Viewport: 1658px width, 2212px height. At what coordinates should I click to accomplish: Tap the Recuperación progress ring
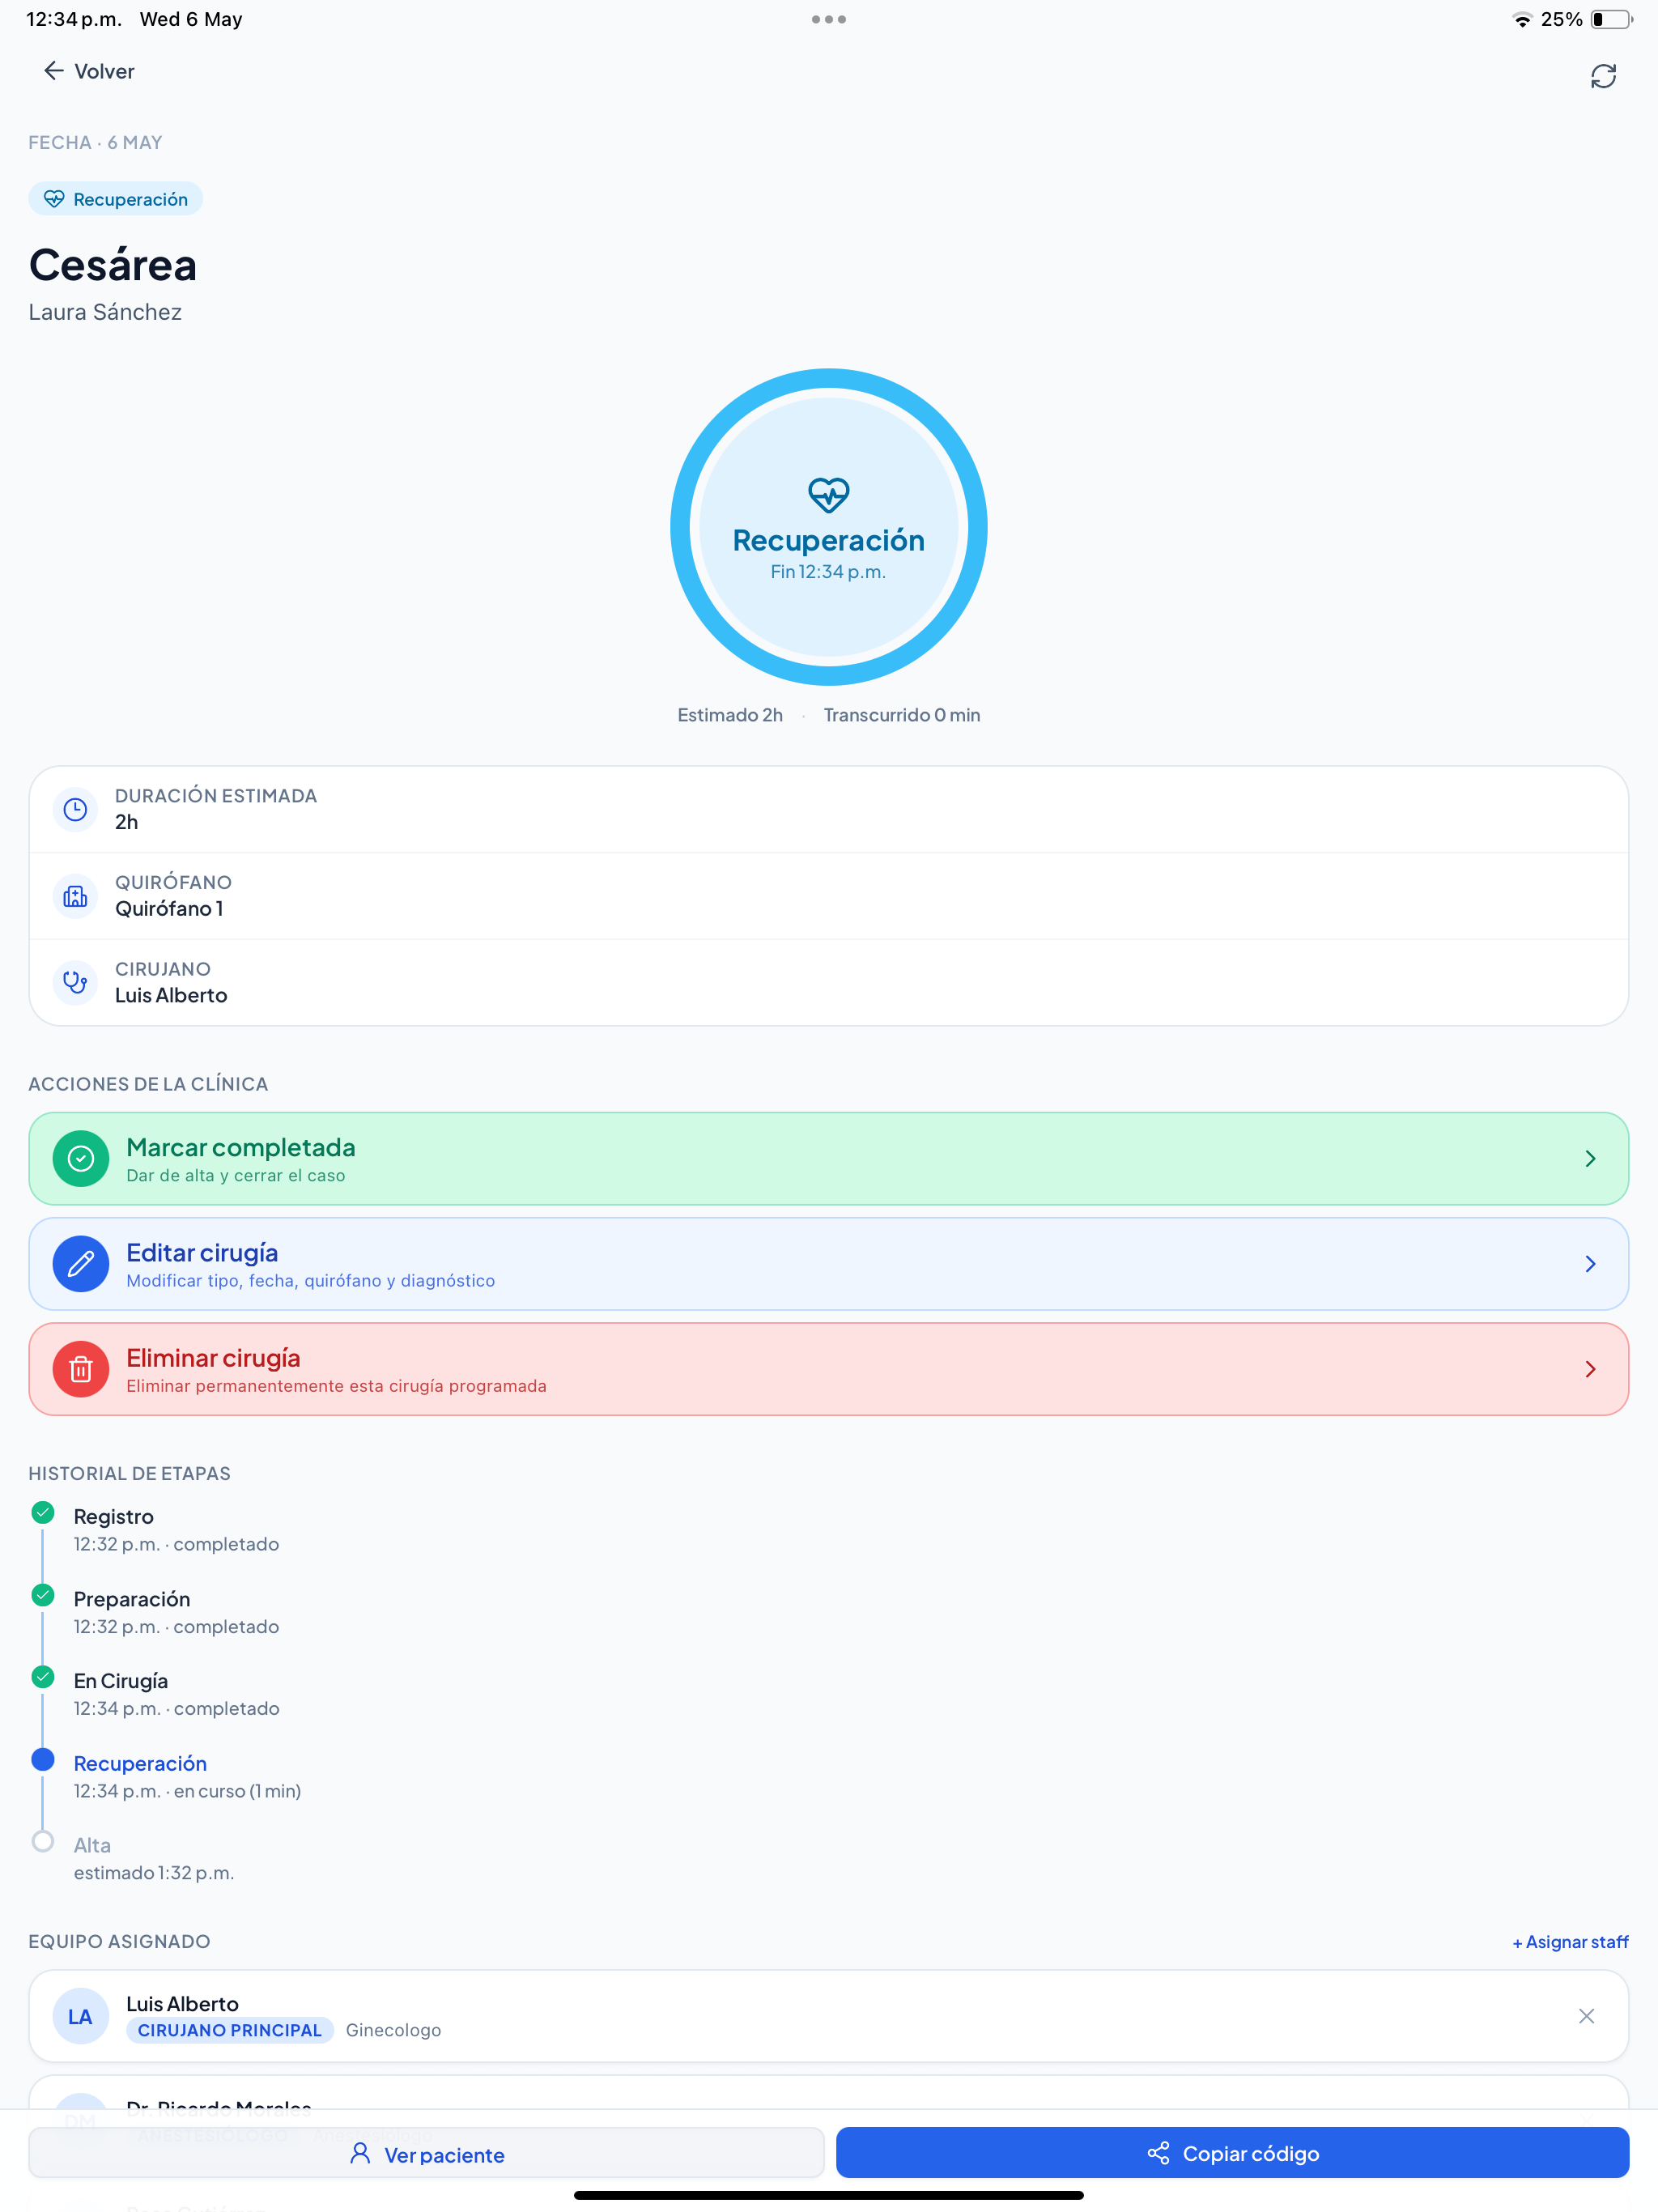tap(828, 527)
